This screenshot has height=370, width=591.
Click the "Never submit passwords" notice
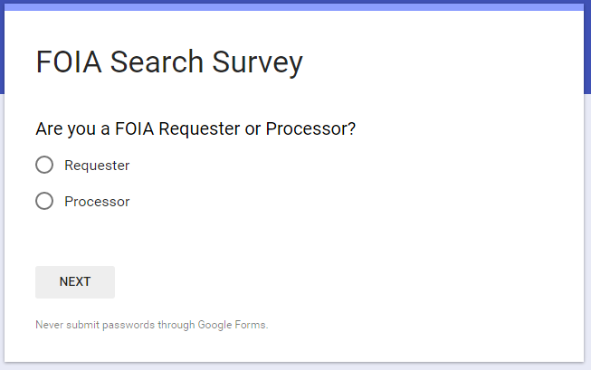pos(151,324)
